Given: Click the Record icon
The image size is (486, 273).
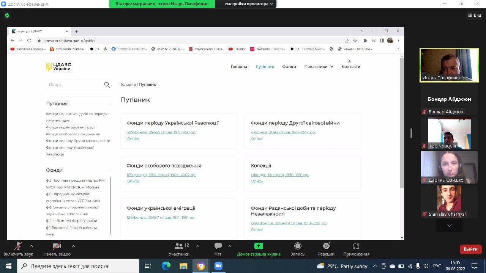Looking at the screenshot, I should (x=298, y=246).
